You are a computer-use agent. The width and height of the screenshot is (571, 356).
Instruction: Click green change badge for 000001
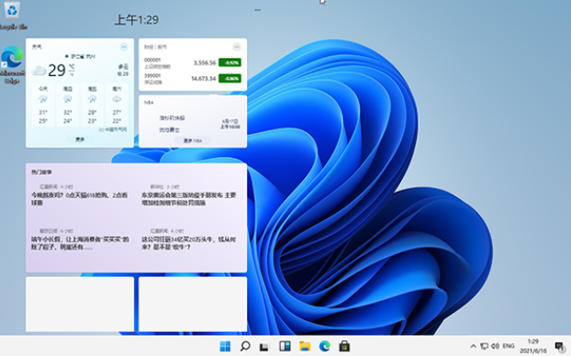click(x=230, y=62)
